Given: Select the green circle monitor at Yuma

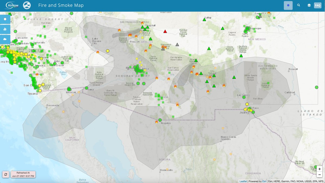Looking at the screenshot, I should pos(86,88).
